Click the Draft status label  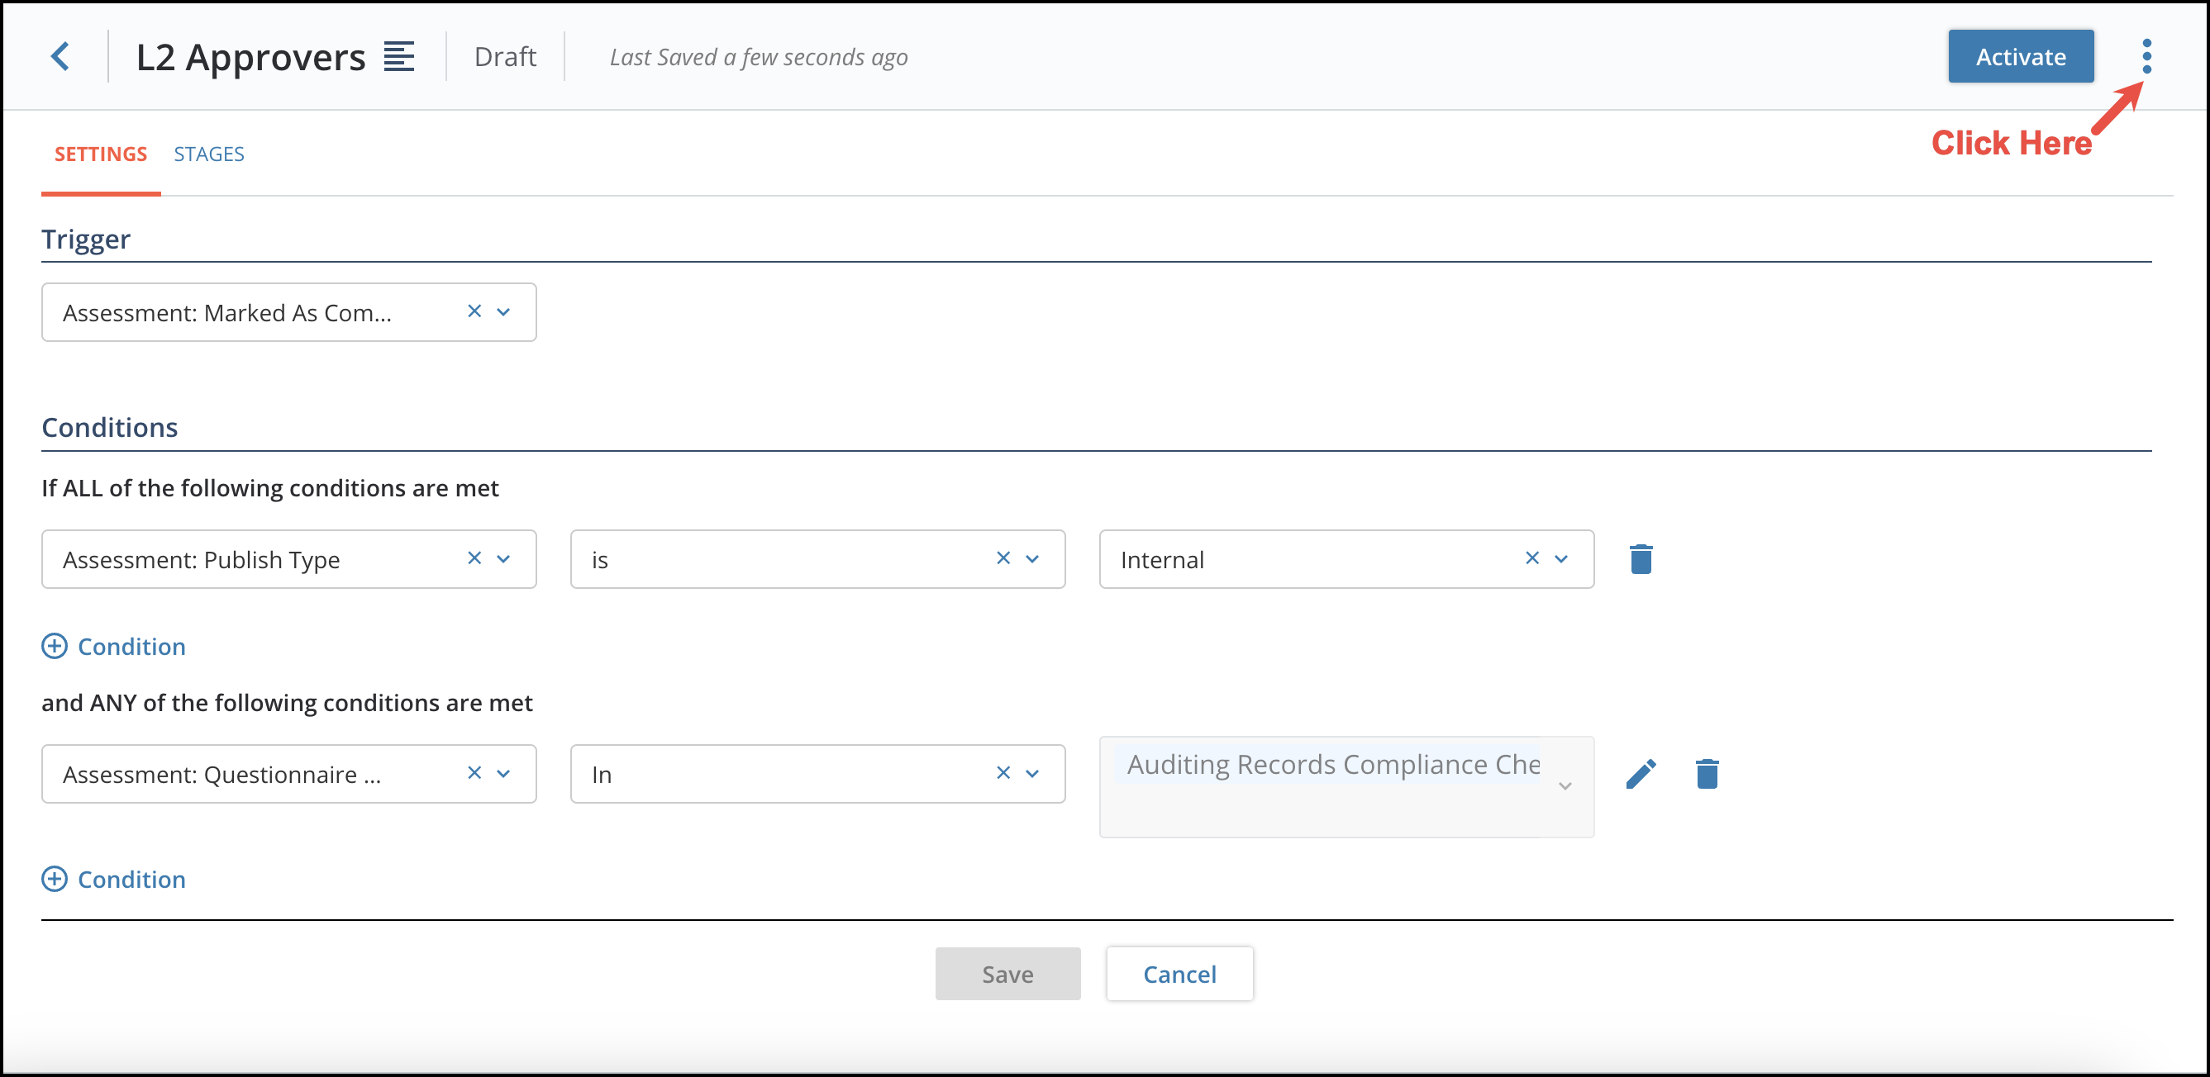505,57
